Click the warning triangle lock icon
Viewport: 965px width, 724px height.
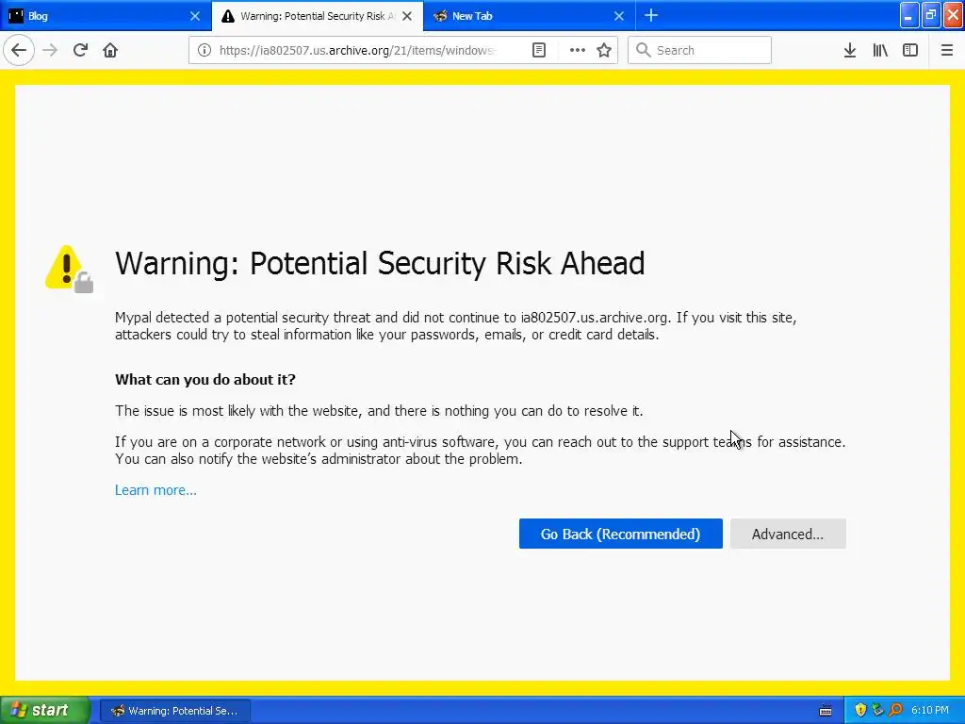(x=70, y=269)
